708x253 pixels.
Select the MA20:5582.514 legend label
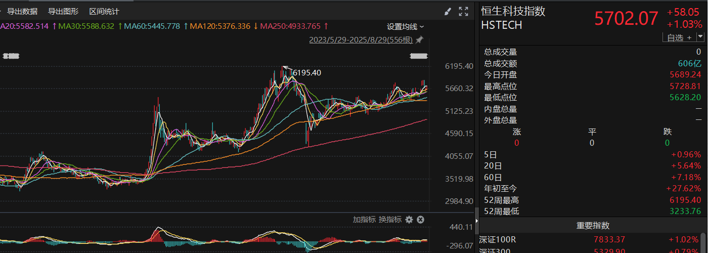(24, 26)
